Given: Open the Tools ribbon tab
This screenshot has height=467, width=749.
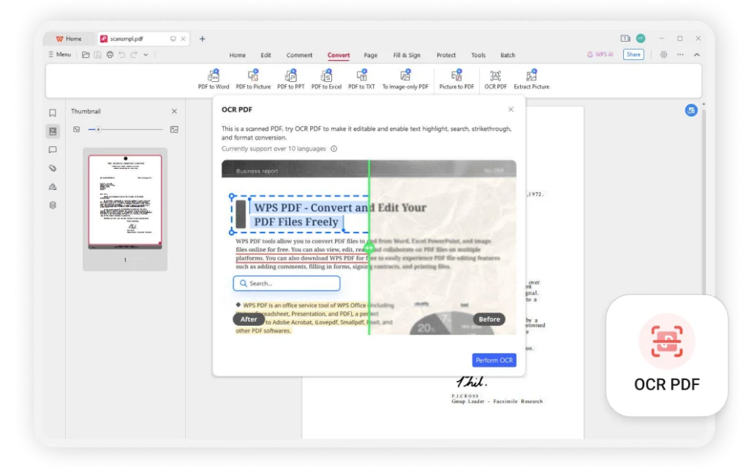Looking at the screenshot, I should (x=478, y=55).
